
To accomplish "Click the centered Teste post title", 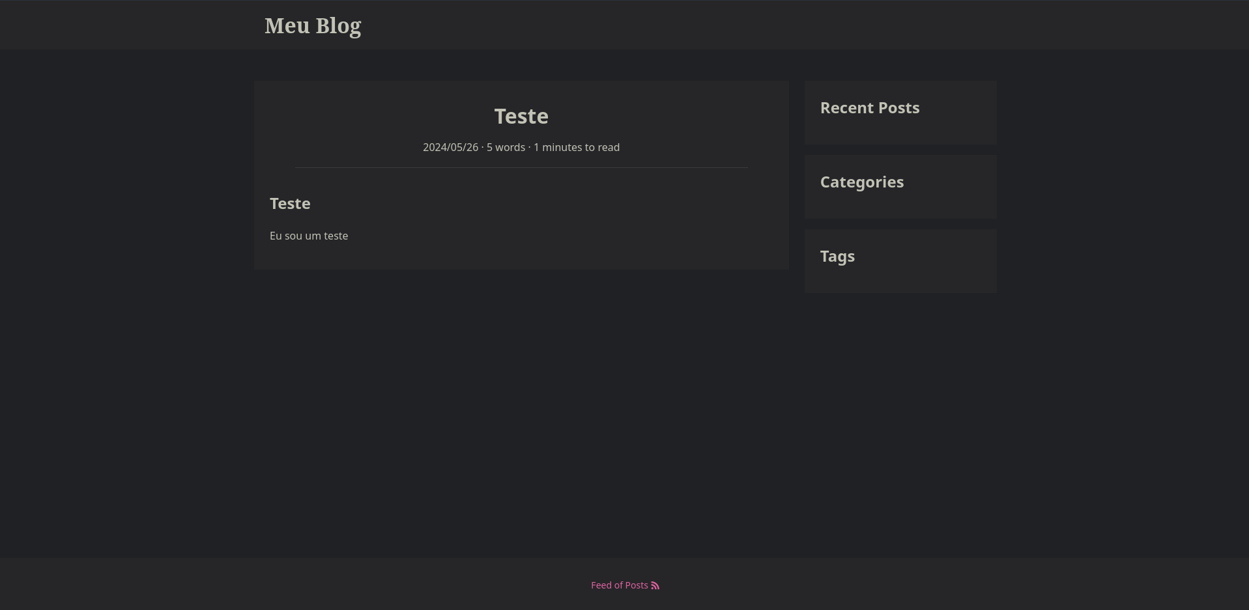I will tap(521, 117).
